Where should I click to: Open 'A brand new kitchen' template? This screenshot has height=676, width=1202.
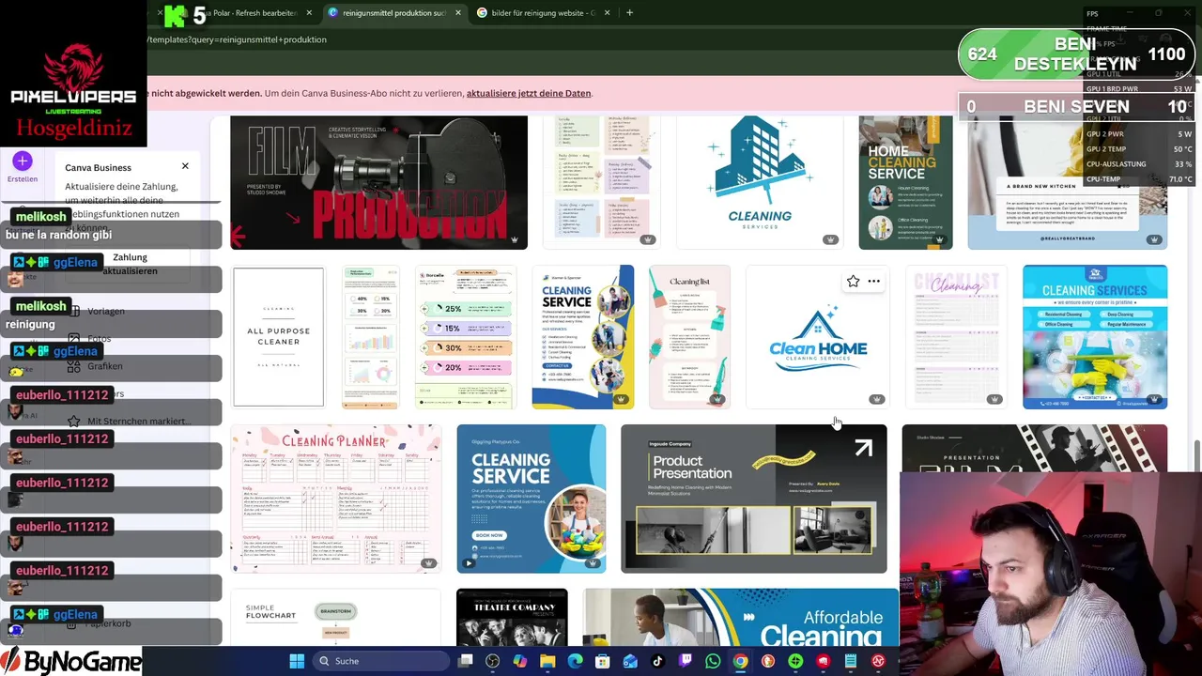(x=1068, y=182)
